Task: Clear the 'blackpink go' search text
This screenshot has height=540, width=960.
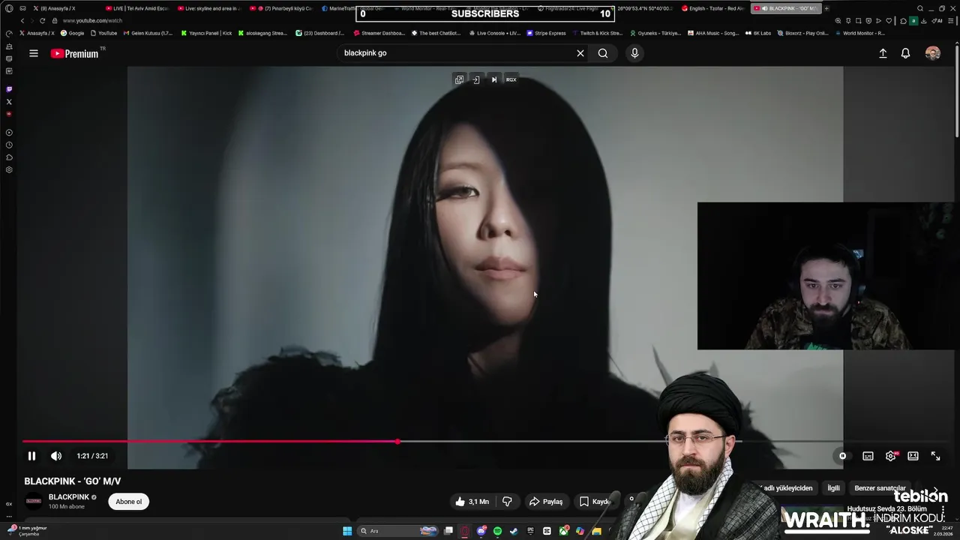Action: pos(580,53)
